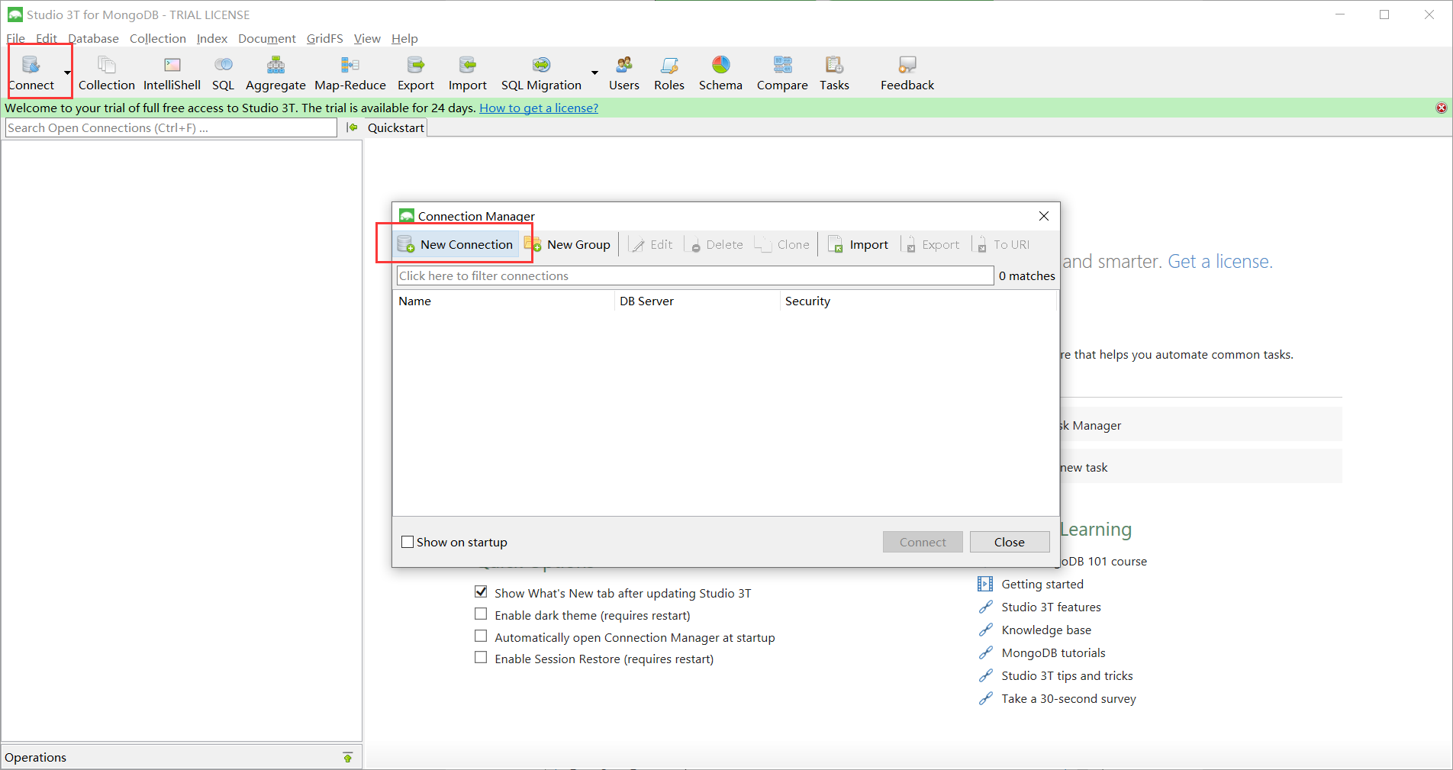Open the Tasks toolbar tool
Image resolution: width=1453 pixels, height=770 pixels.
point(834,72)
